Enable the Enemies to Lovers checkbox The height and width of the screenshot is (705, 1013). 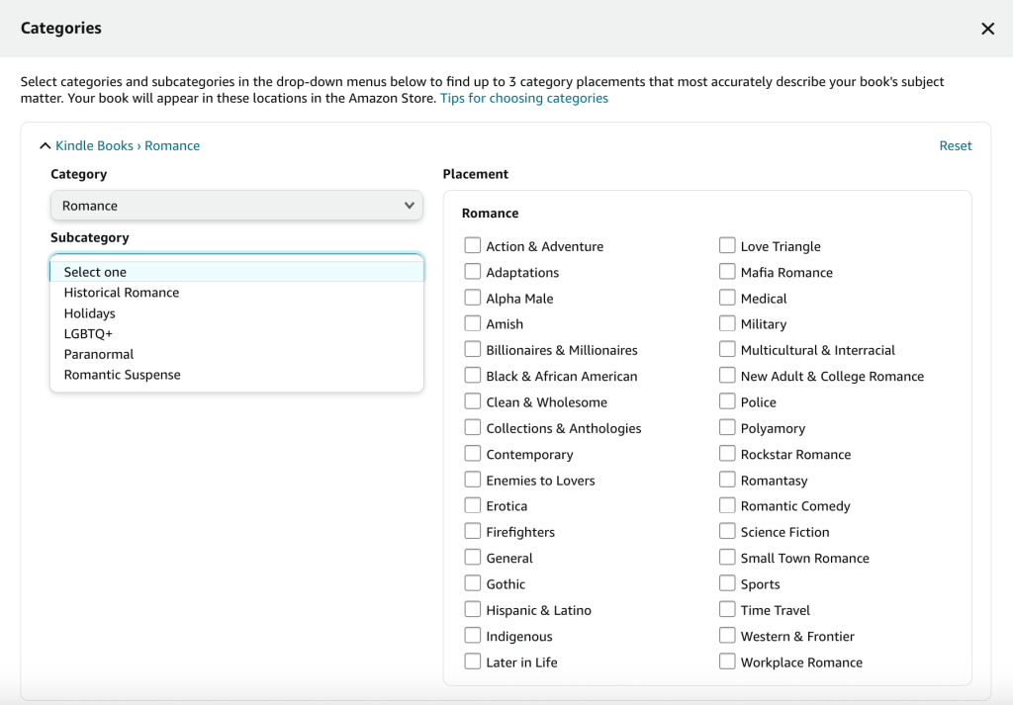(473, 480)
